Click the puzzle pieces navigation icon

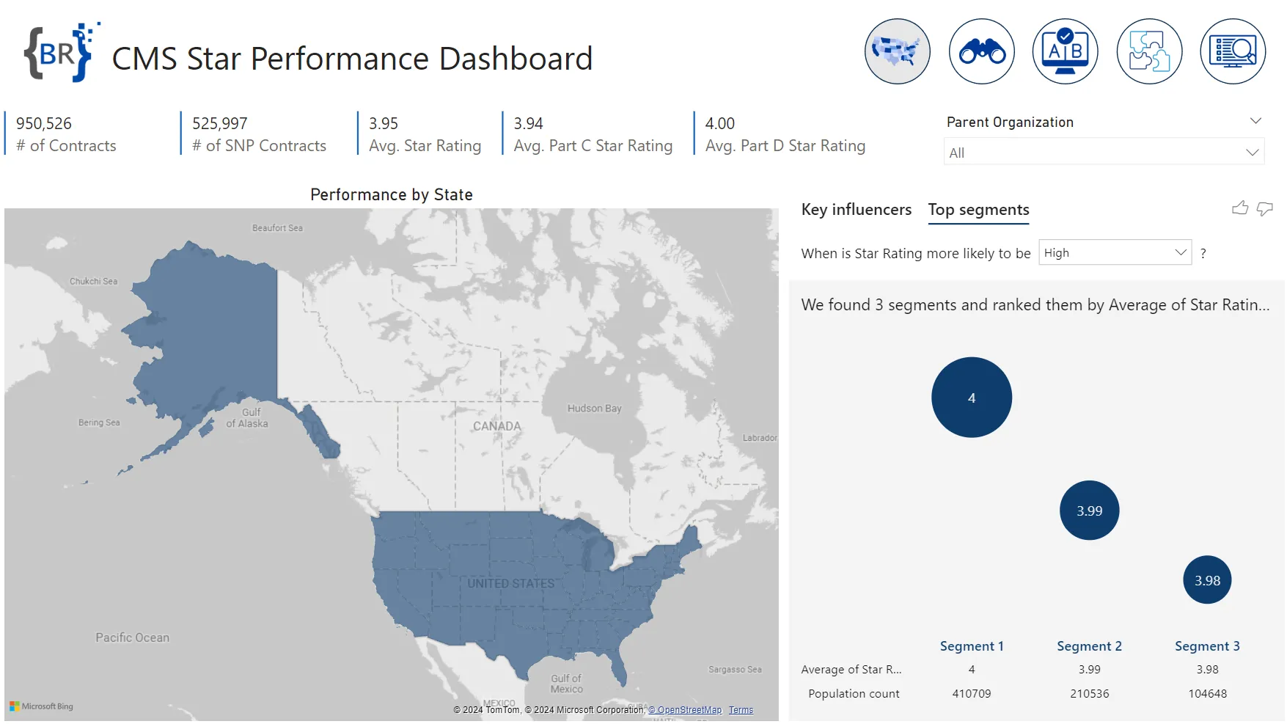(x=1149, y=51)
